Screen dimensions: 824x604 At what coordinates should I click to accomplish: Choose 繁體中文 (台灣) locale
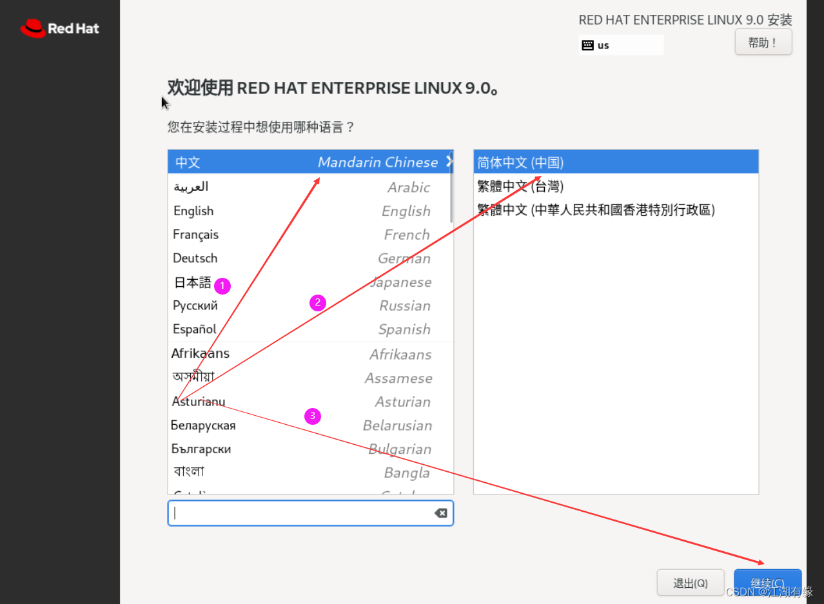pyautogui.click(x=520, y=186)
